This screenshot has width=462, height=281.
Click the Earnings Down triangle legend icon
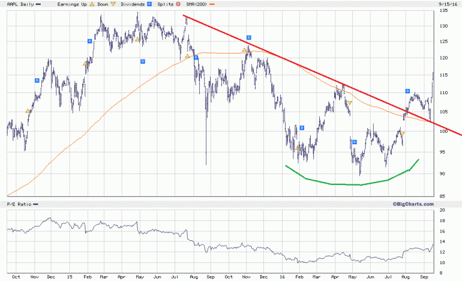pos(113,4)
